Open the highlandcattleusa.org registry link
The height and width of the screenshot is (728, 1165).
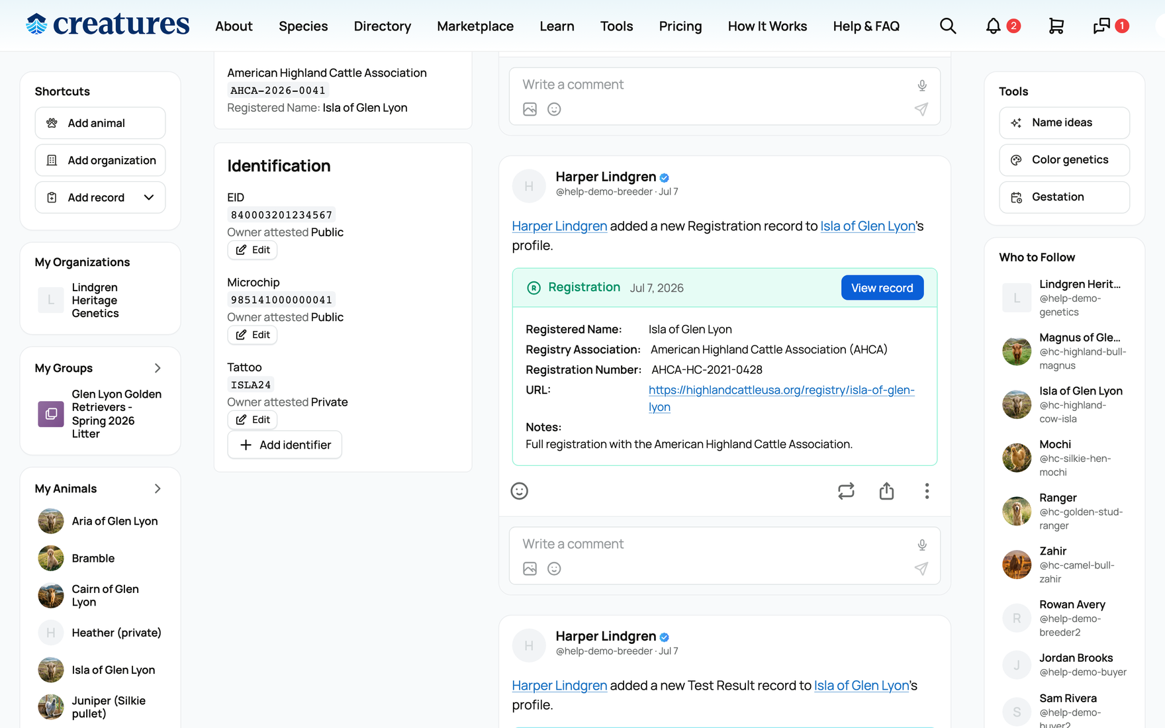(781, 398)
